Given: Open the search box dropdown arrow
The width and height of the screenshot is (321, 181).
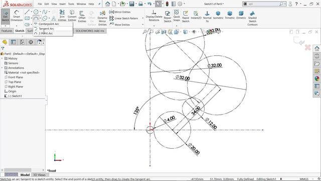Looking at the screenshot, I should pyautogui.click(x=285, y=4).
